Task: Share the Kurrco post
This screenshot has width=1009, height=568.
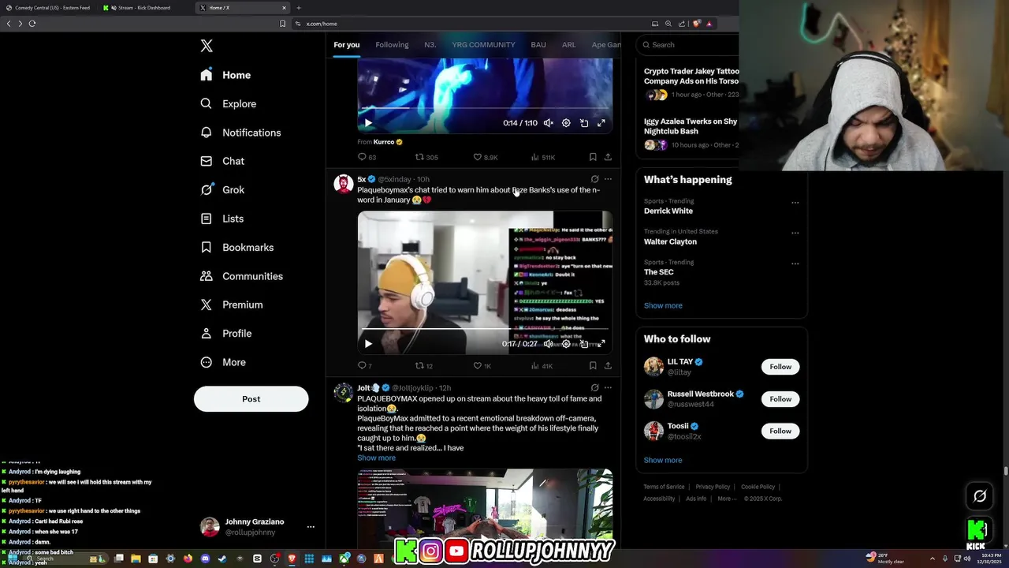Action: click(x=608, y=157)
